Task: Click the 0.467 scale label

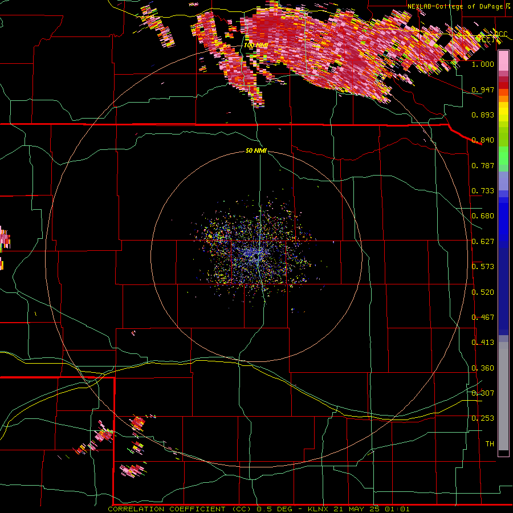Action: coord(483,317)
